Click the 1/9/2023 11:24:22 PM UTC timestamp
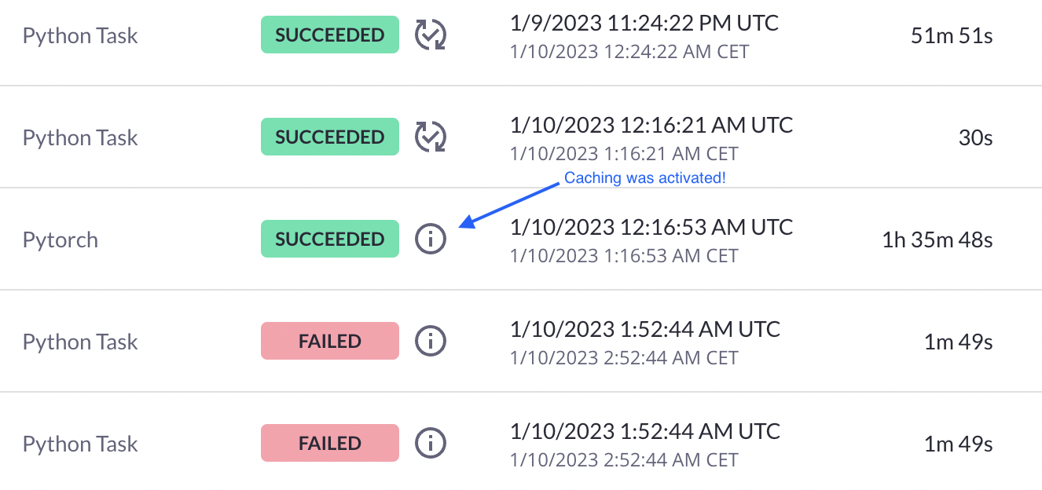1042x490 pixels. pyautogui.click(x=644, y=24)
